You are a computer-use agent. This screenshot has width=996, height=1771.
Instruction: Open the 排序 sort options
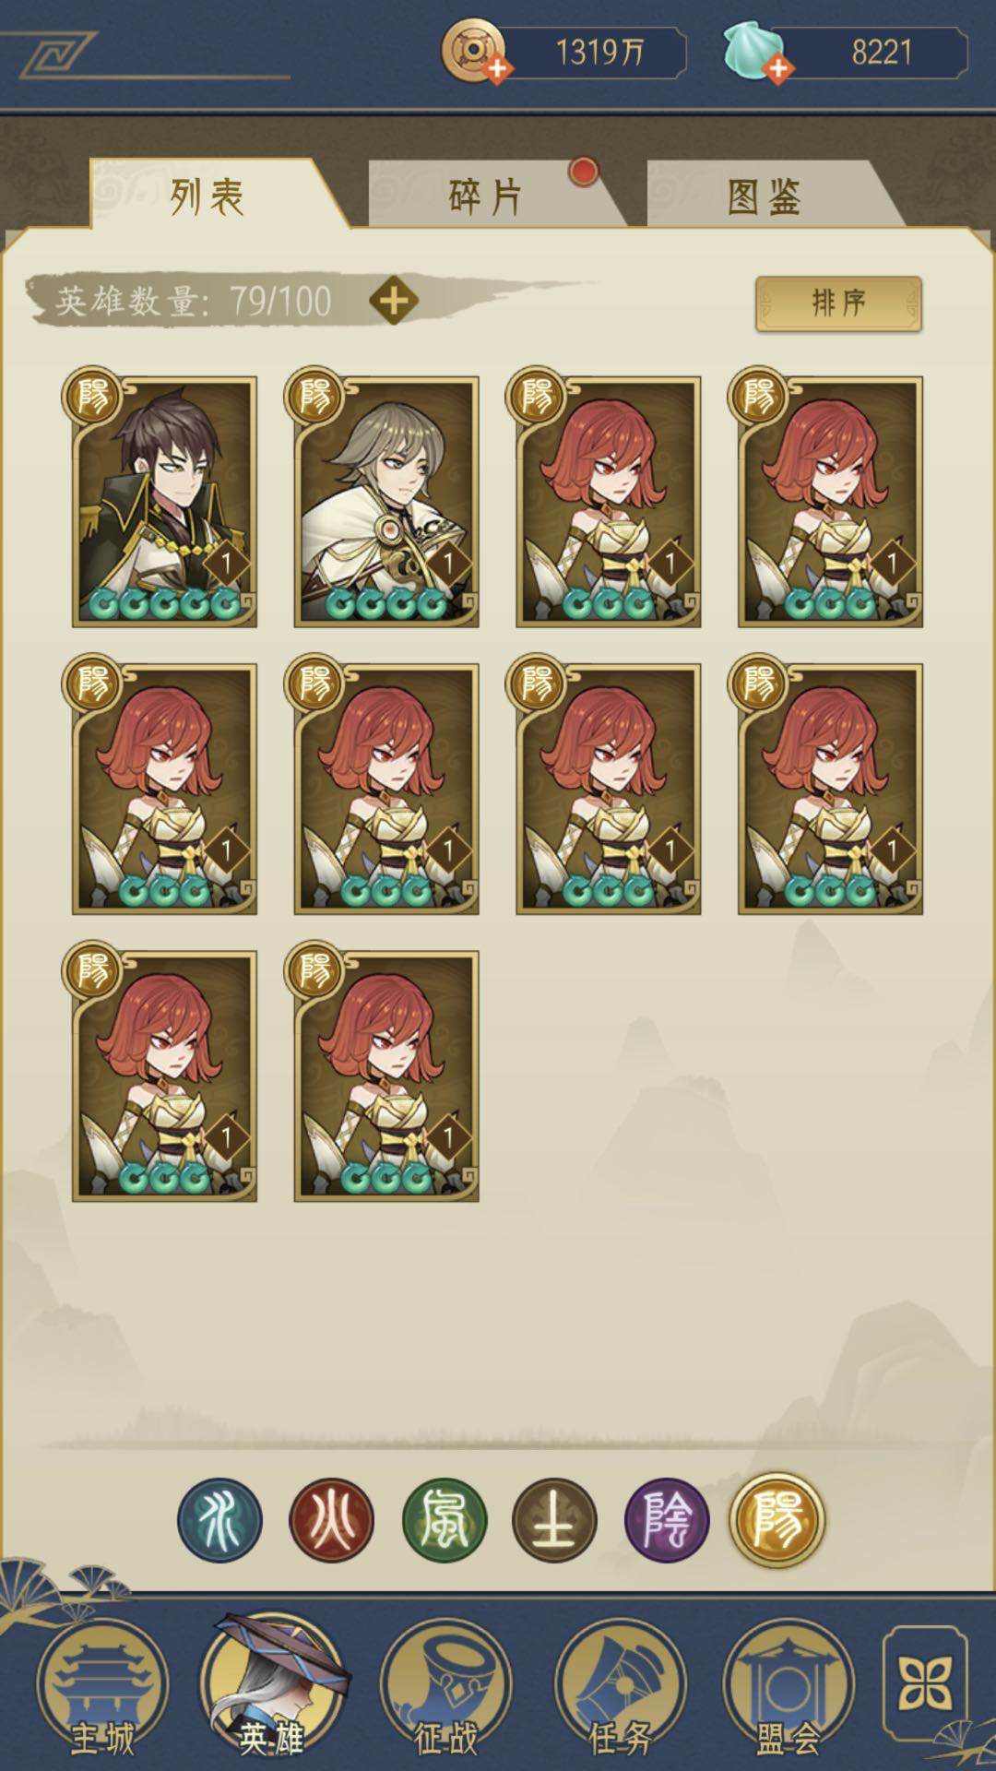click(838, 303)
